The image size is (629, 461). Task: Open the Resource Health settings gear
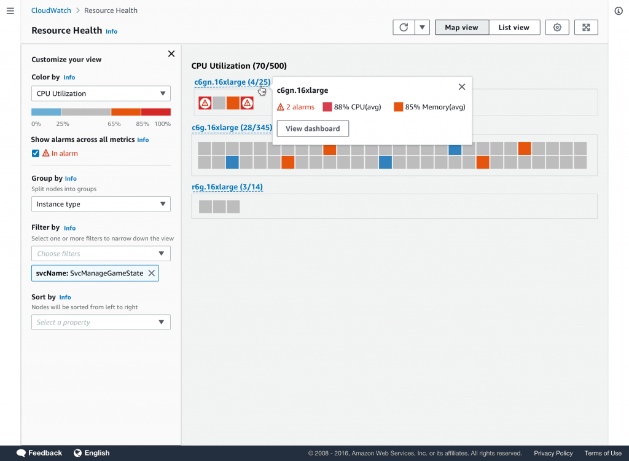click(557, 27)
